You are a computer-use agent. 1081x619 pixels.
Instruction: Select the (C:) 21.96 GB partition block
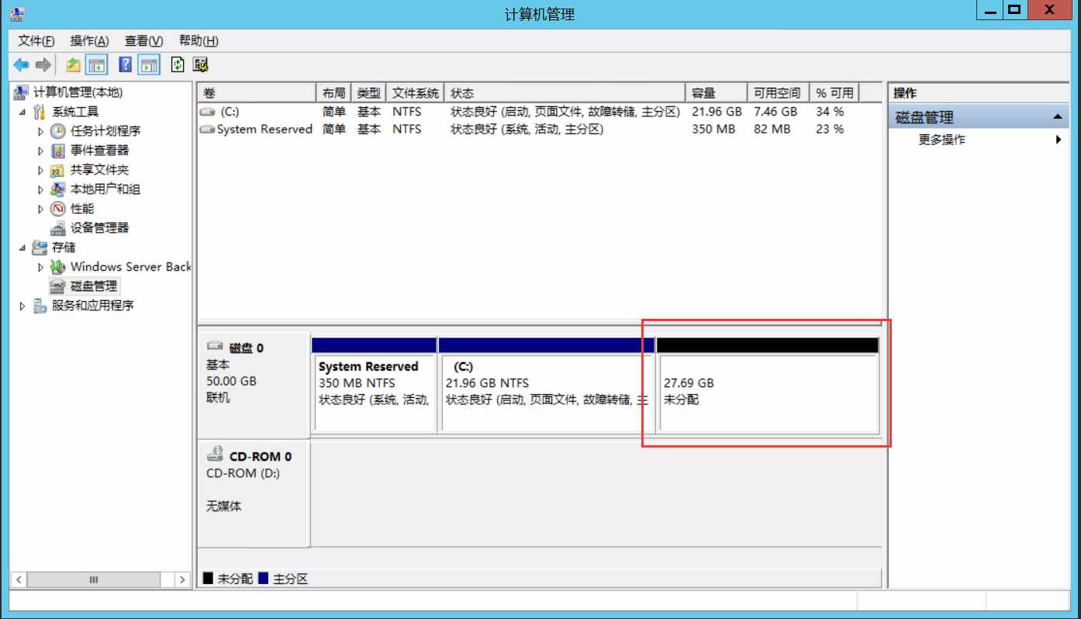[546, 392]
